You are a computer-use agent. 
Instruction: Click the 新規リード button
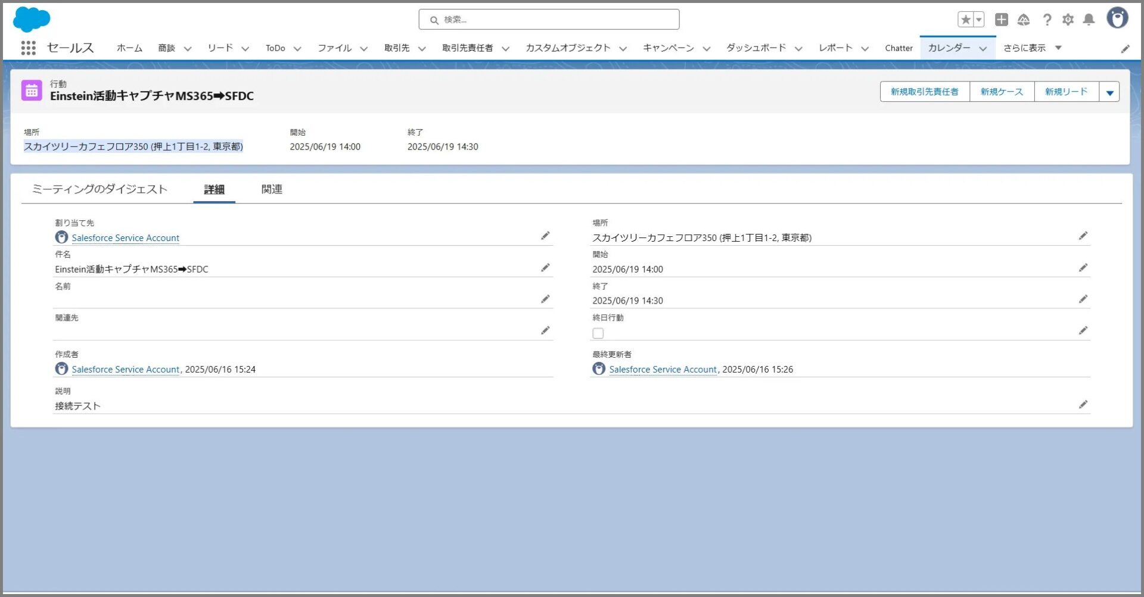click(x=1067, y=92)
